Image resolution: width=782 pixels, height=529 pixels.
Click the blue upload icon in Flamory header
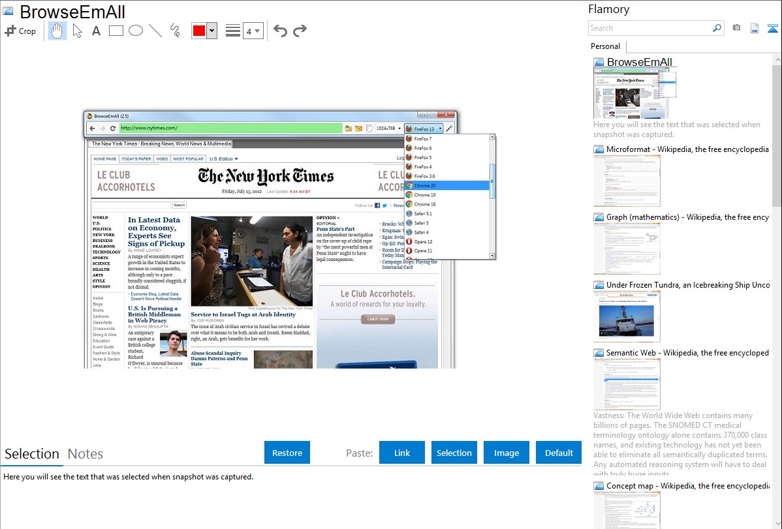tap(772, 29)
